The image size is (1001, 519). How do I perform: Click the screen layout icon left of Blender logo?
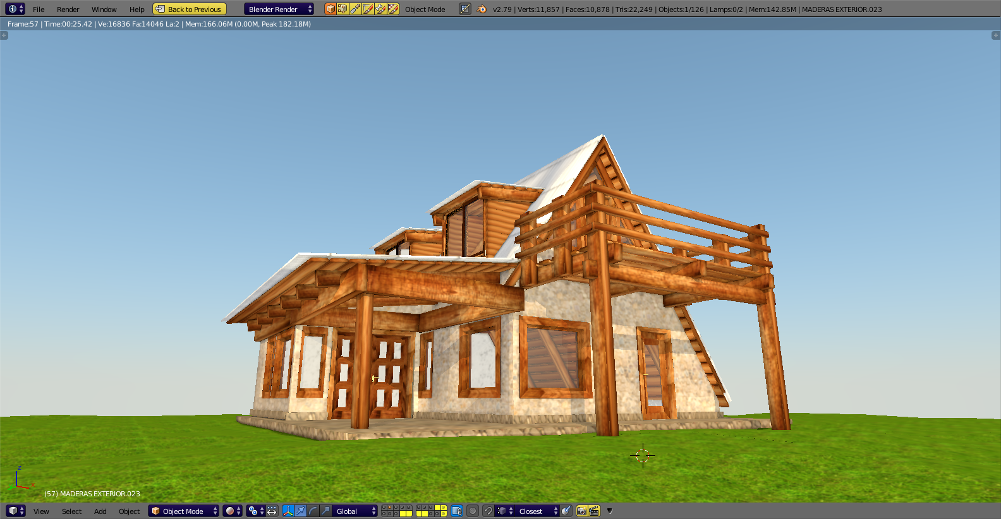click(x=465, y=9)
